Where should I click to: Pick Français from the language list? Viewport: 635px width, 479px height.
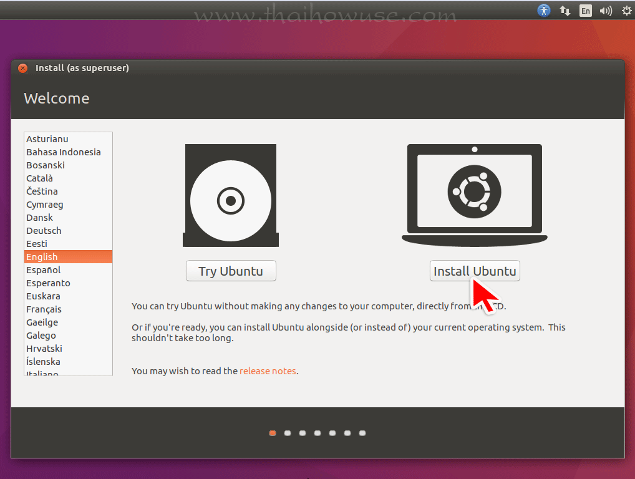68,309
